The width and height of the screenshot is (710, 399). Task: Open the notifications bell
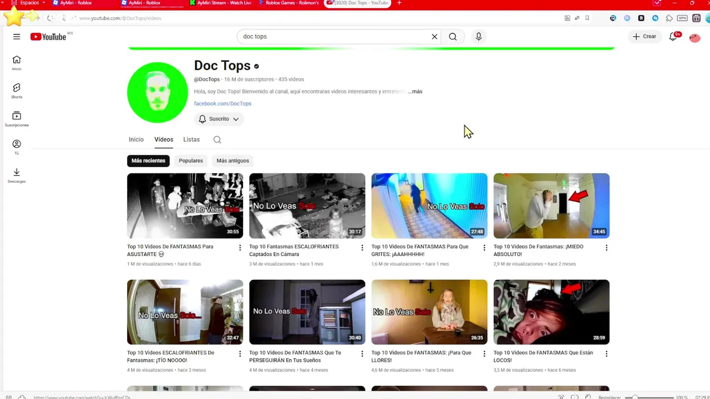coord(673,37)
